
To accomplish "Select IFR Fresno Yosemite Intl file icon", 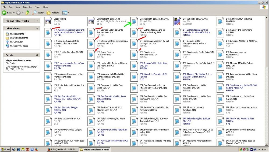I will [x=48, y=66].
